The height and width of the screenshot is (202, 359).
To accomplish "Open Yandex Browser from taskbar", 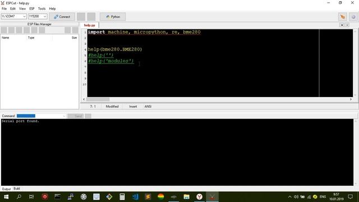I will (x=200, y=197).
